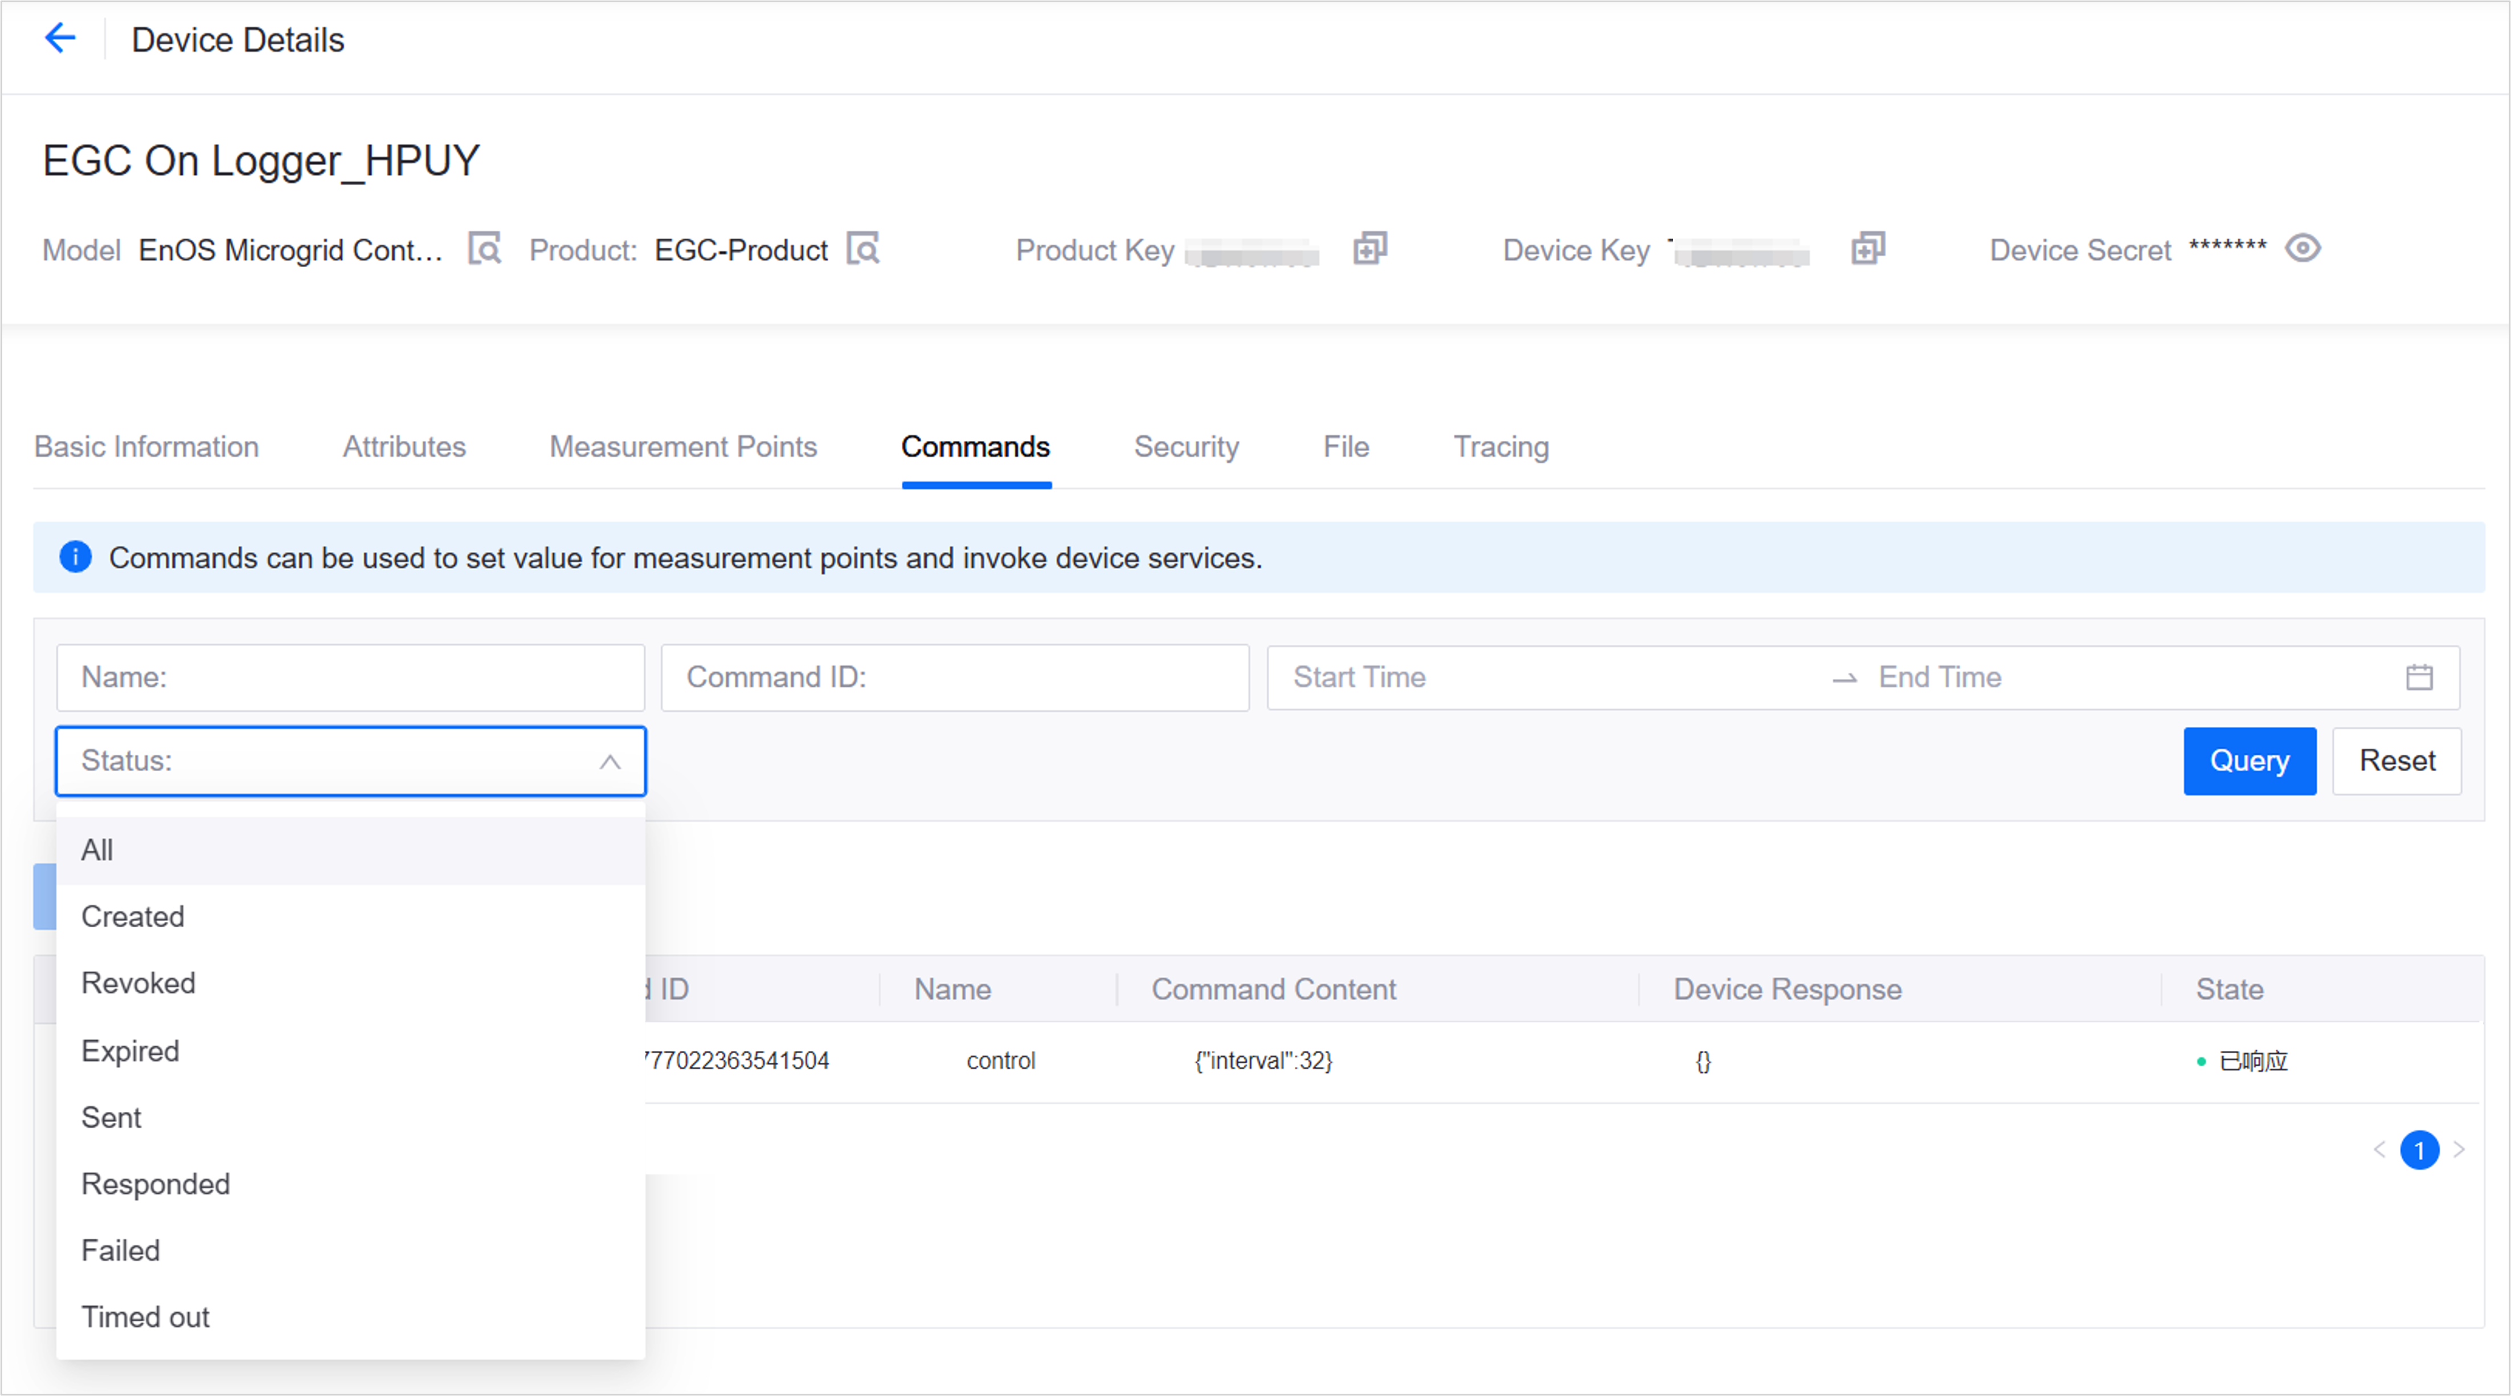2511x1396 pixels.
Task: Reveal Device Secret with eye icon
Action: click(2304, 248)
